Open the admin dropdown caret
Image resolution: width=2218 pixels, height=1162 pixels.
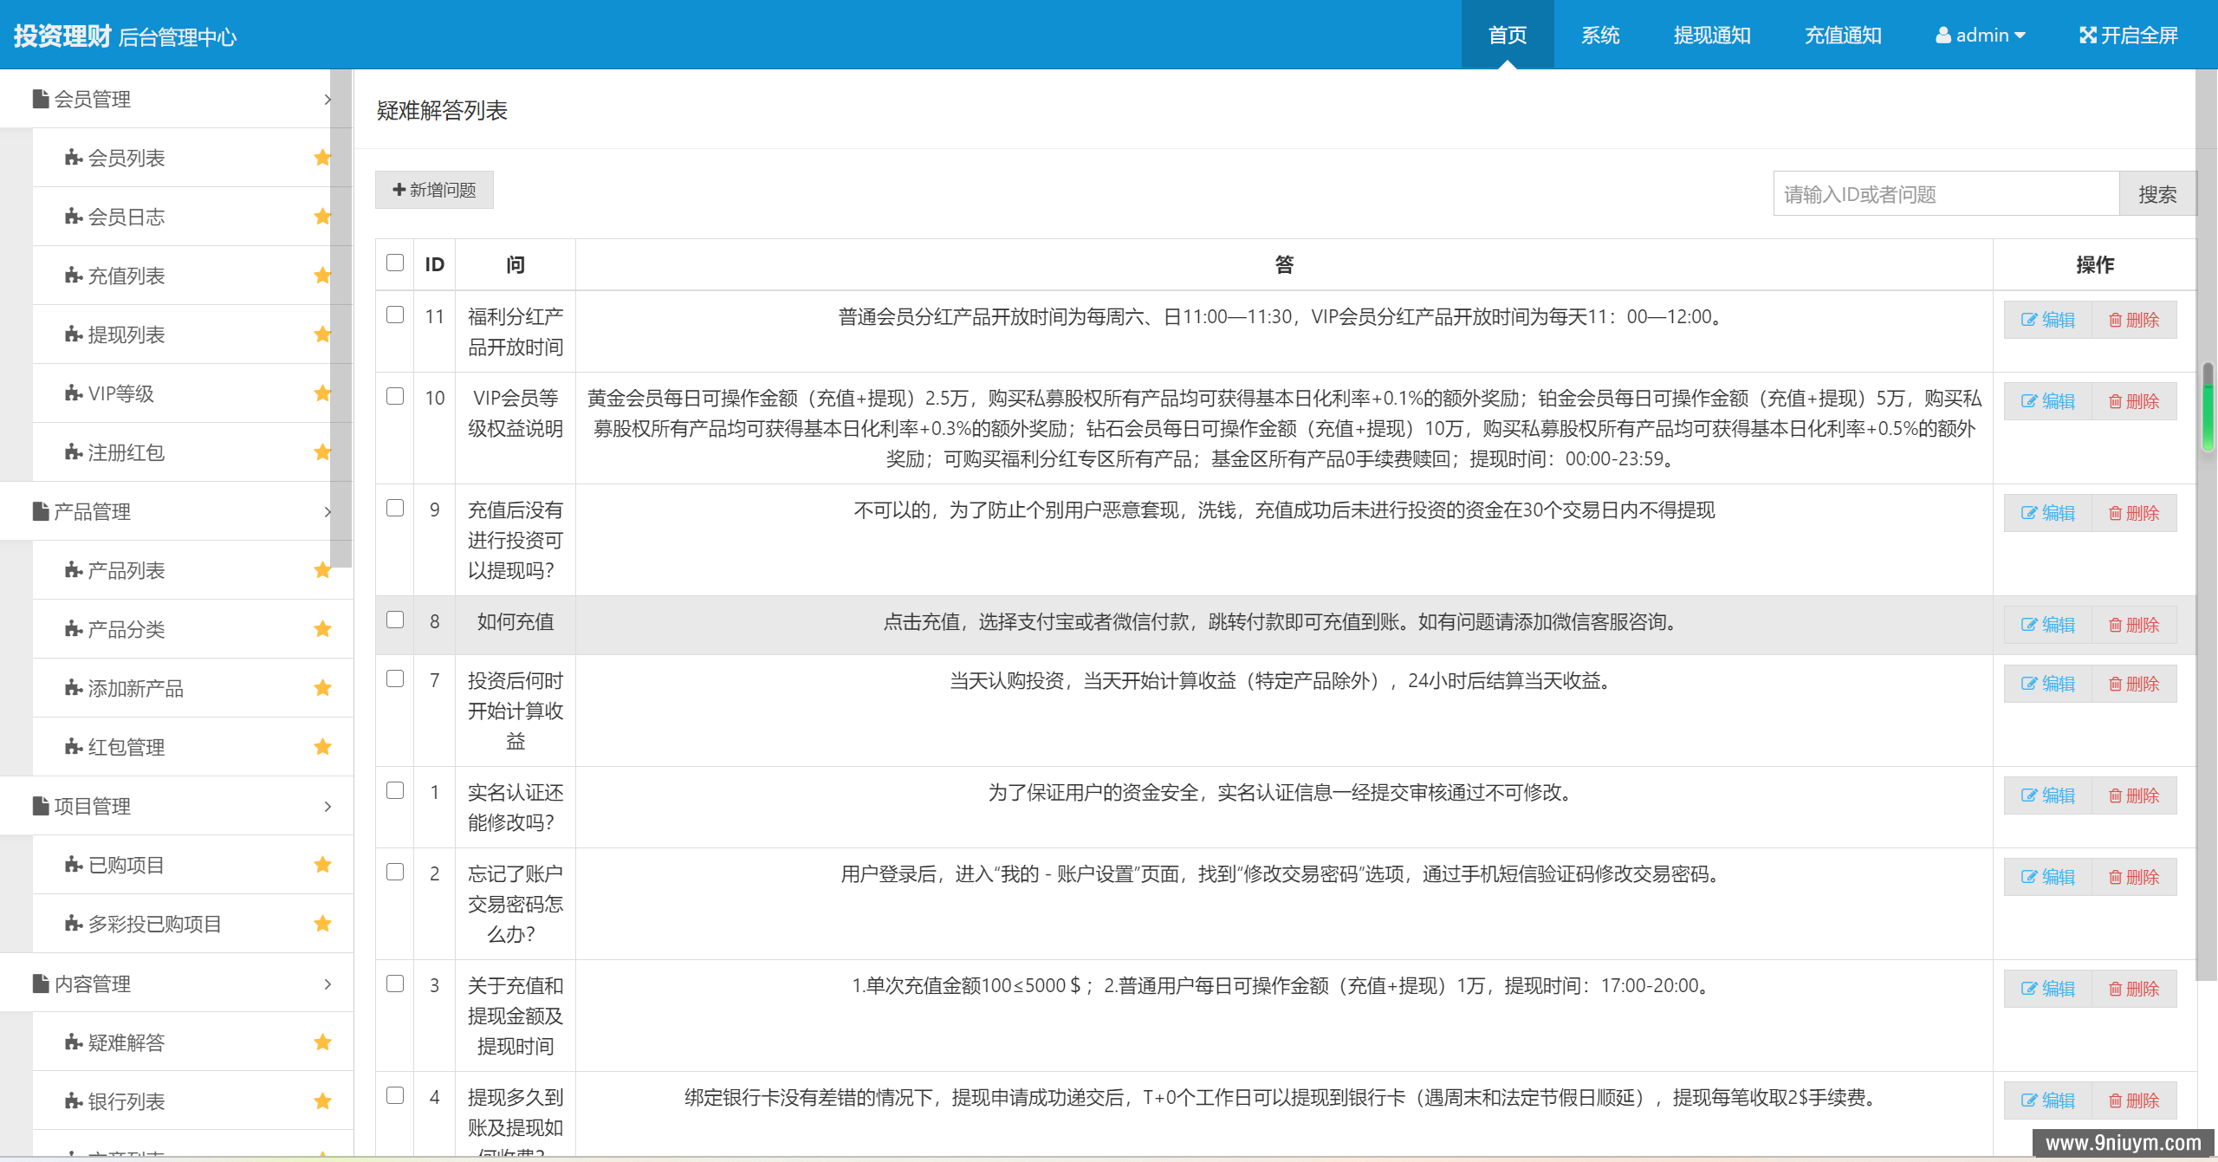(x=2020, y=36)
